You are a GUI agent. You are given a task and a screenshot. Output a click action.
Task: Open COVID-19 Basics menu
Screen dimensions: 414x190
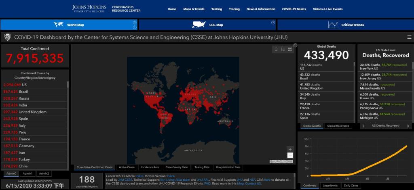[x=294, y=9]
